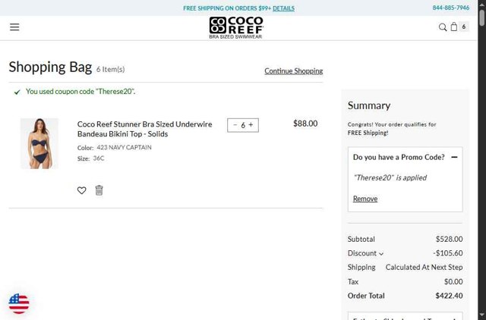Image resolution: width=486 pixels, height=320 pixels.
Task: Click the Order Total $422.40 amount
Action: (449, 296)
